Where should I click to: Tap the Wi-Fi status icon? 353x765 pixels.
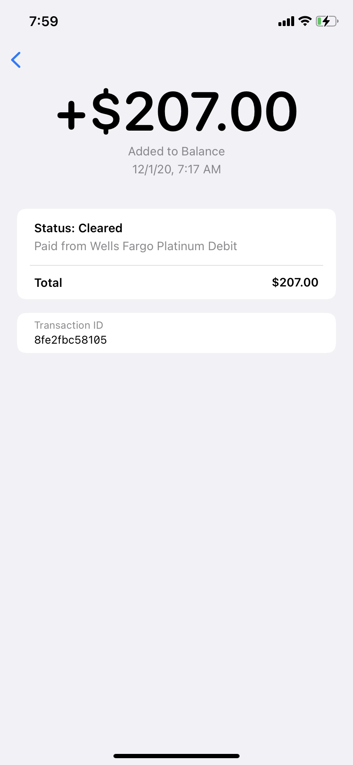pos(305,21)
